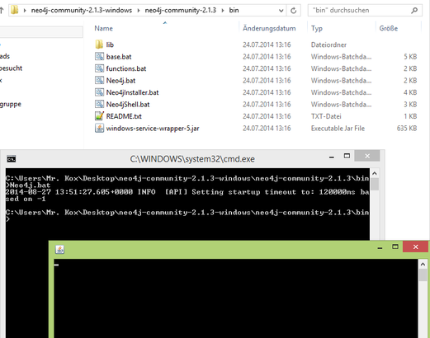430x338 pixels.
Task: Select the file name "Neo4j.bat"
Action: 120,81
